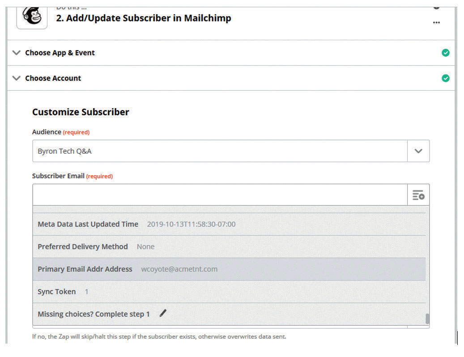Click the green checkmark beside Choose Account
The height and width of the screenshot is (357, 464).
click(x=445, y=78)
